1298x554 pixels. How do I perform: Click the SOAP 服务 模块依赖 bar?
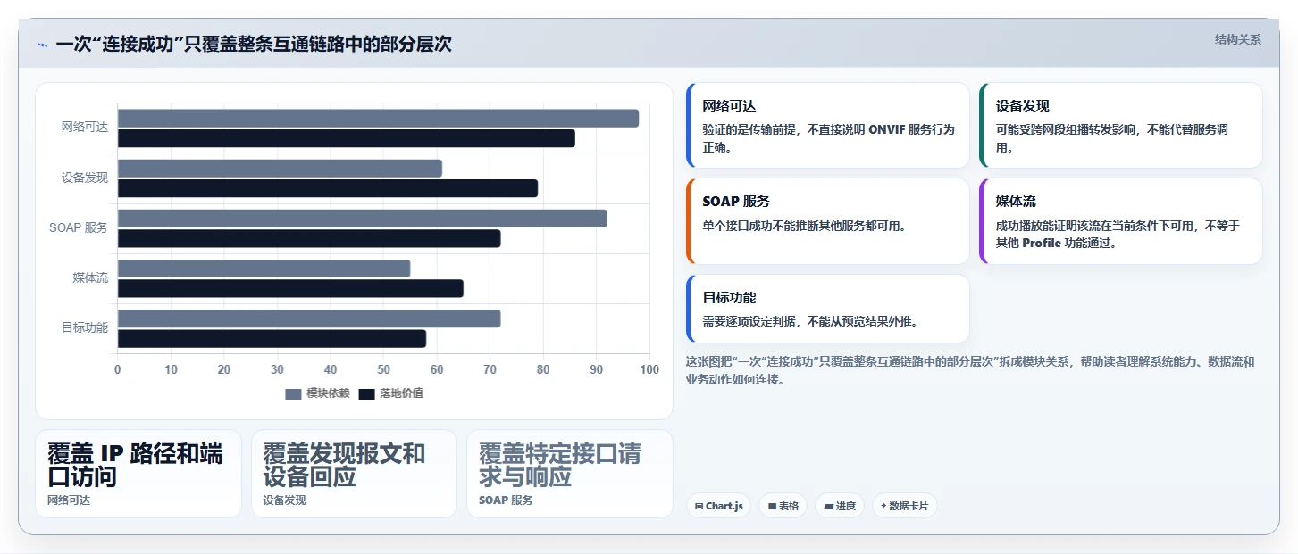tap(362, 219)
